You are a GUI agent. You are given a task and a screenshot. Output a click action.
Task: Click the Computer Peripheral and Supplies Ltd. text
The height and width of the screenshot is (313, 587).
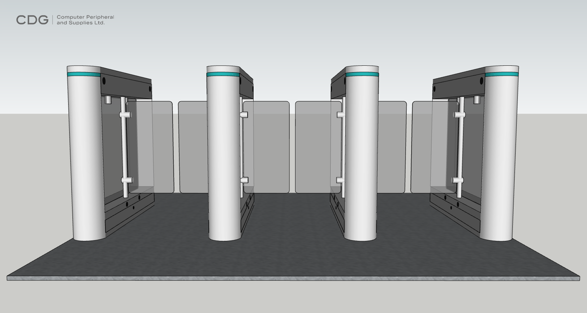tap(85, 20)
